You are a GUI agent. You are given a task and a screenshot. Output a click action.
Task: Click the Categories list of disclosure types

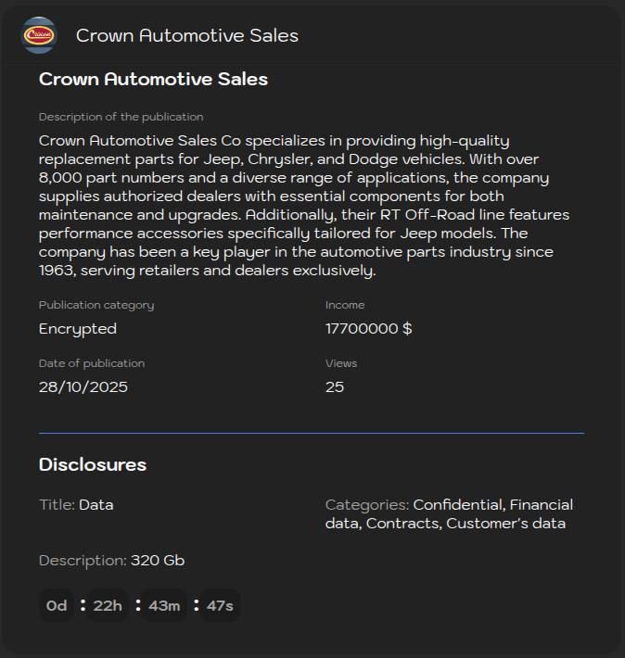449,514
